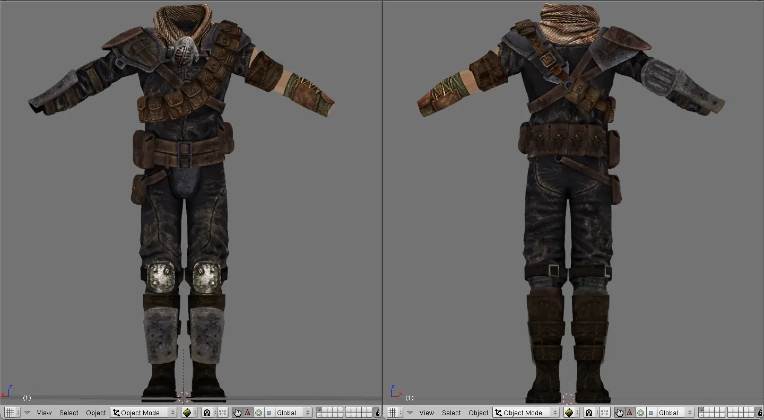Open Object menu in back-view viewport
Viewport: 764px width, 420px height.
point(479,413)
